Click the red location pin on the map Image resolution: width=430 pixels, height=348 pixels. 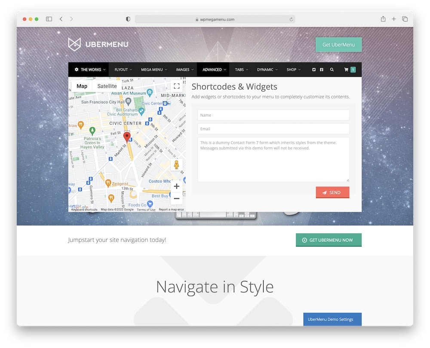point(127,137)
